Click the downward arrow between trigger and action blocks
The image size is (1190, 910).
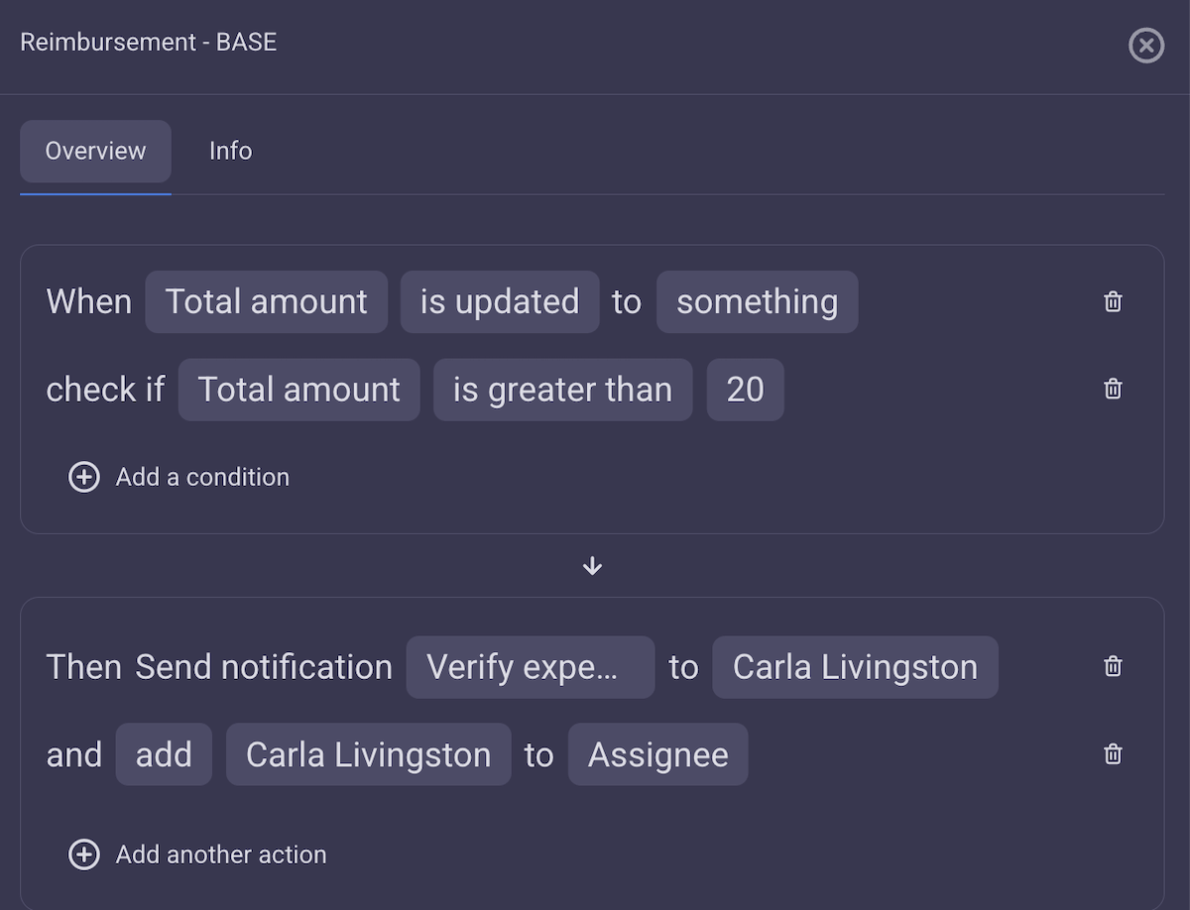coord(592,565)
